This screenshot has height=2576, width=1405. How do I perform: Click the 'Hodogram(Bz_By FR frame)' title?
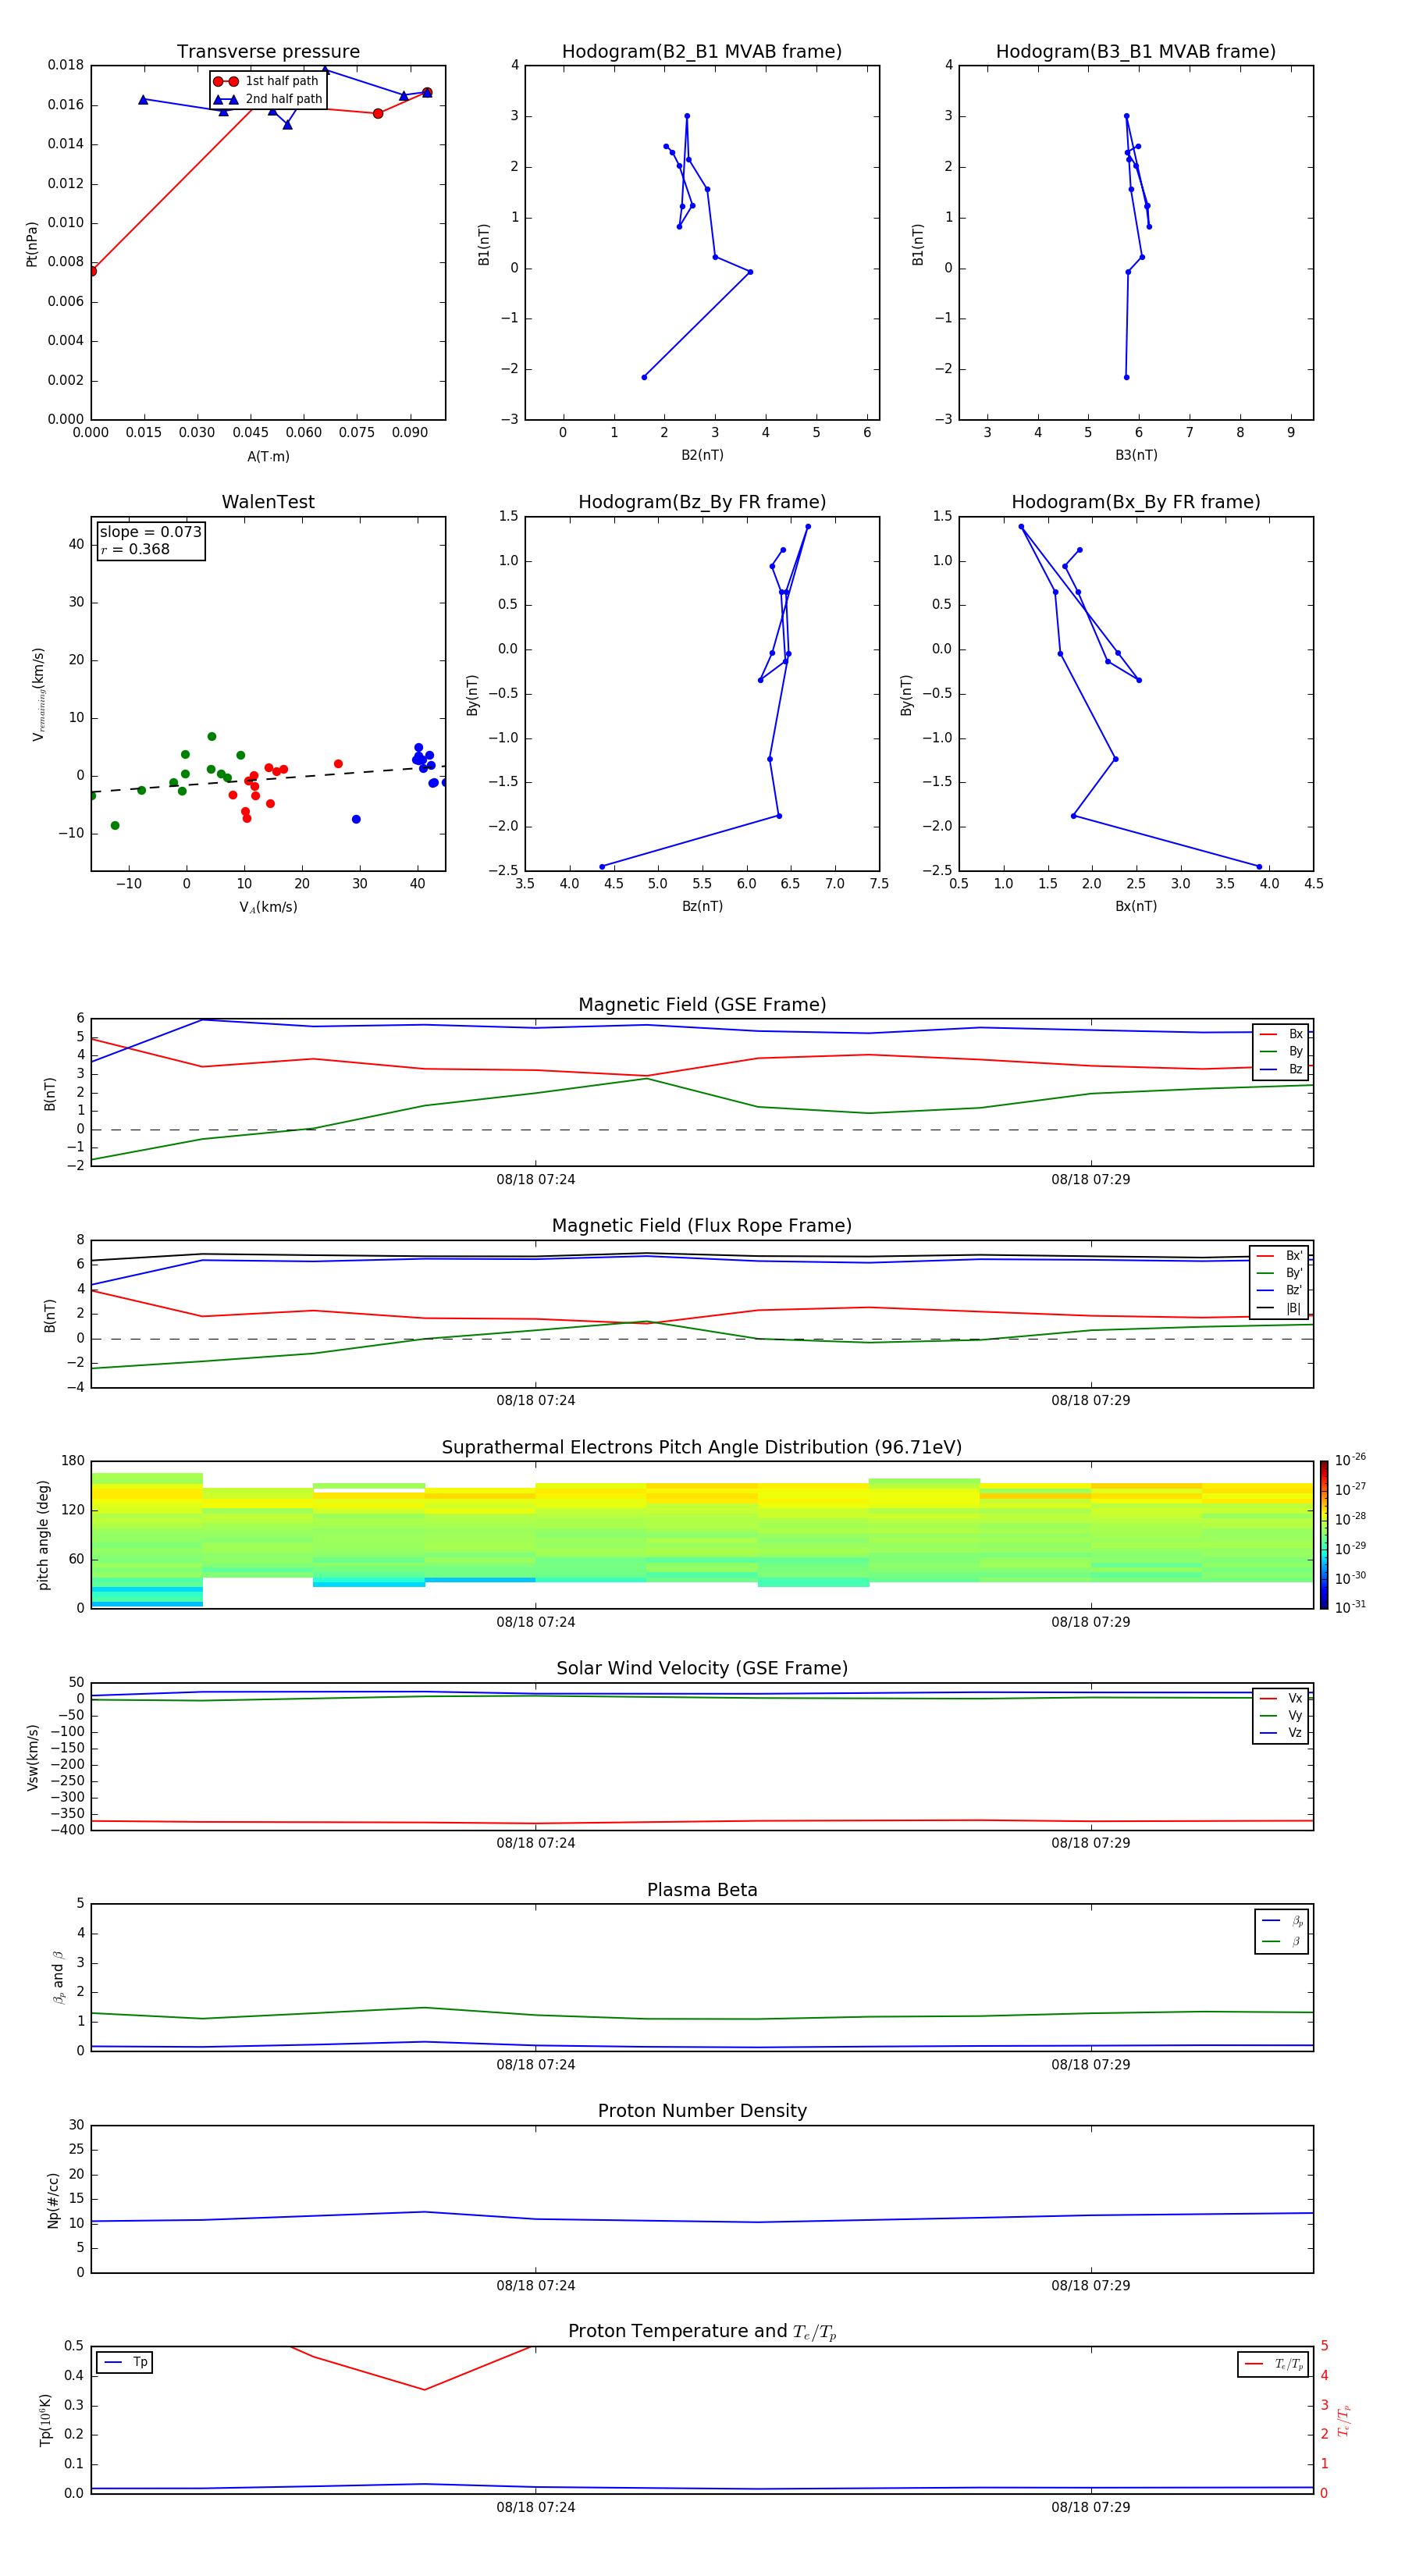click(x=702, y=502)
